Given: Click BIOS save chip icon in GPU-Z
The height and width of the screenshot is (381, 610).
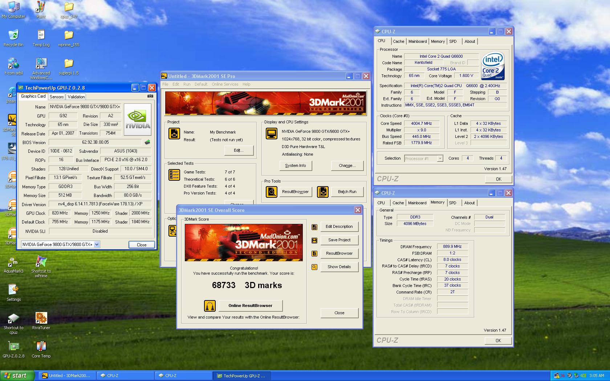Looking at the screenshot, I should coord(147,142).
